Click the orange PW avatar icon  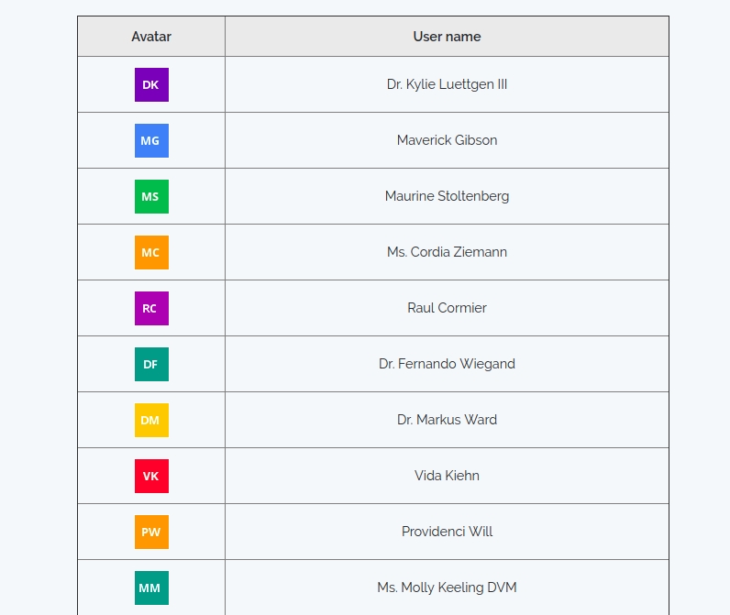point(151,532)
